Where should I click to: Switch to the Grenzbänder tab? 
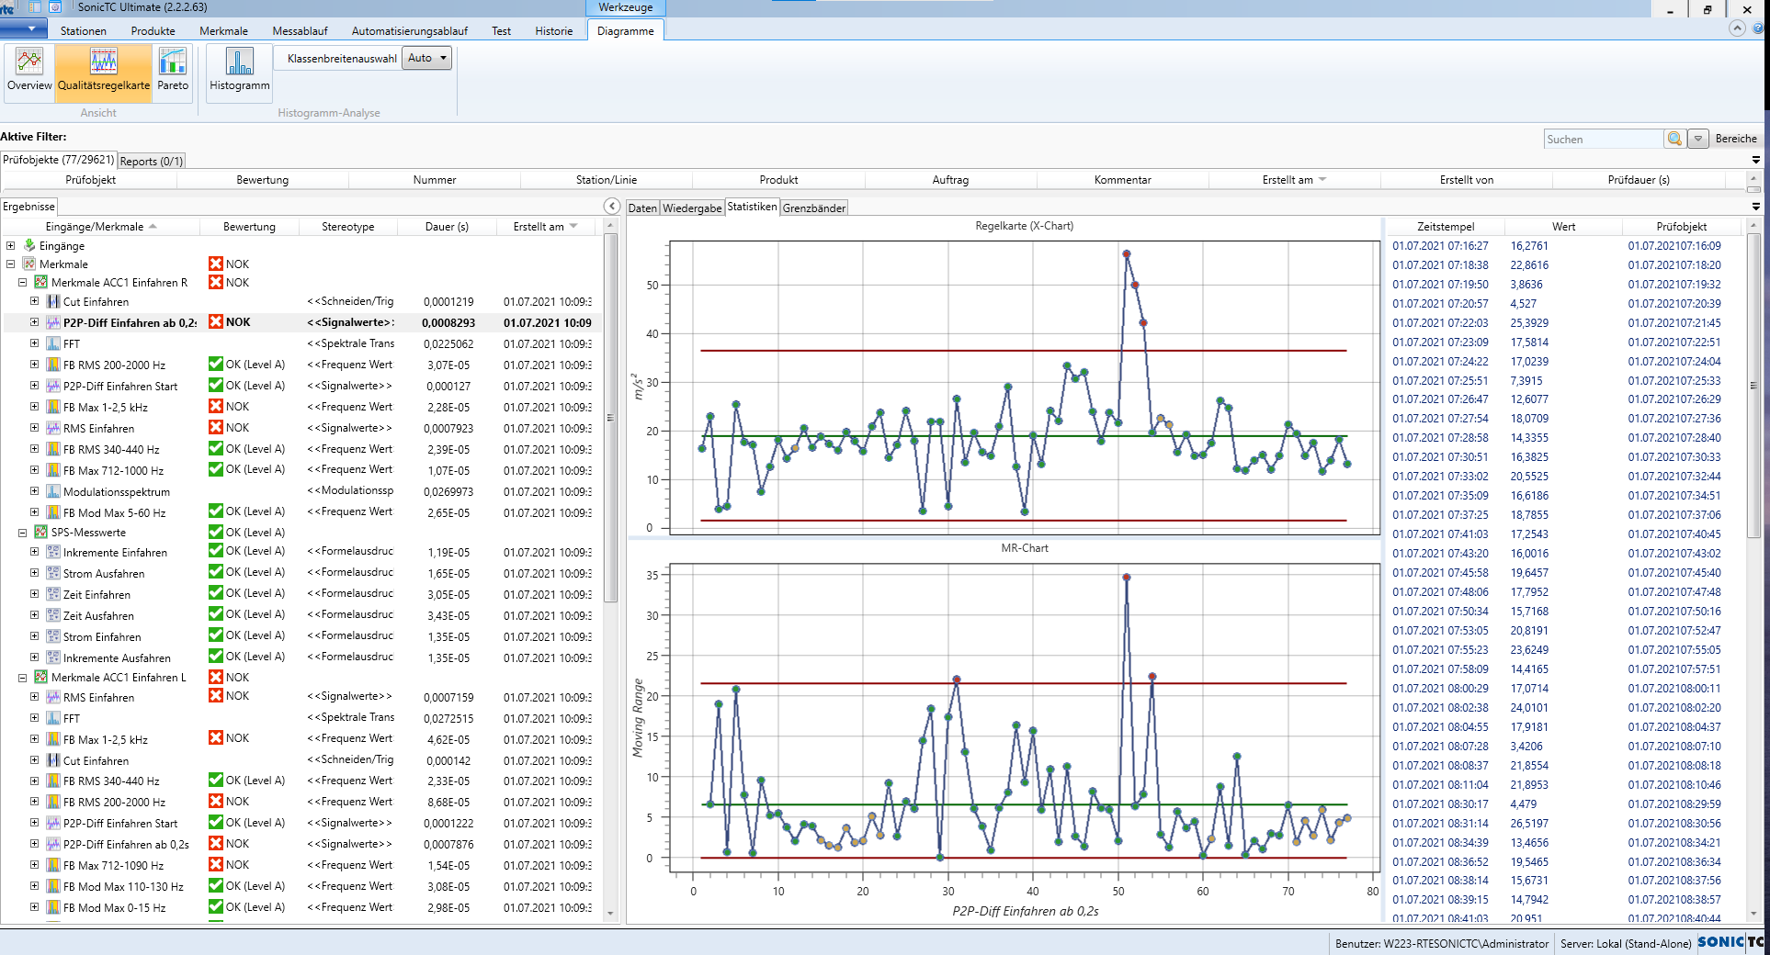814,208
